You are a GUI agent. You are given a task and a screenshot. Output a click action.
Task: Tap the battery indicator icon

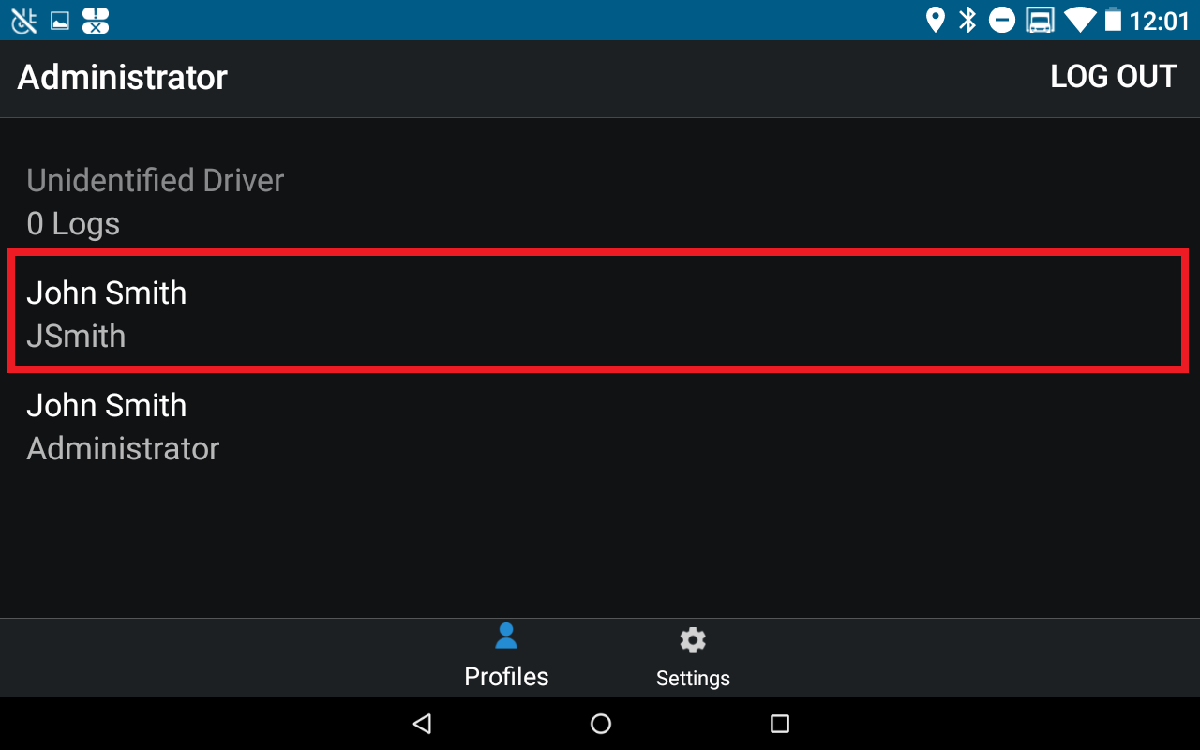tap(1113, 20)
